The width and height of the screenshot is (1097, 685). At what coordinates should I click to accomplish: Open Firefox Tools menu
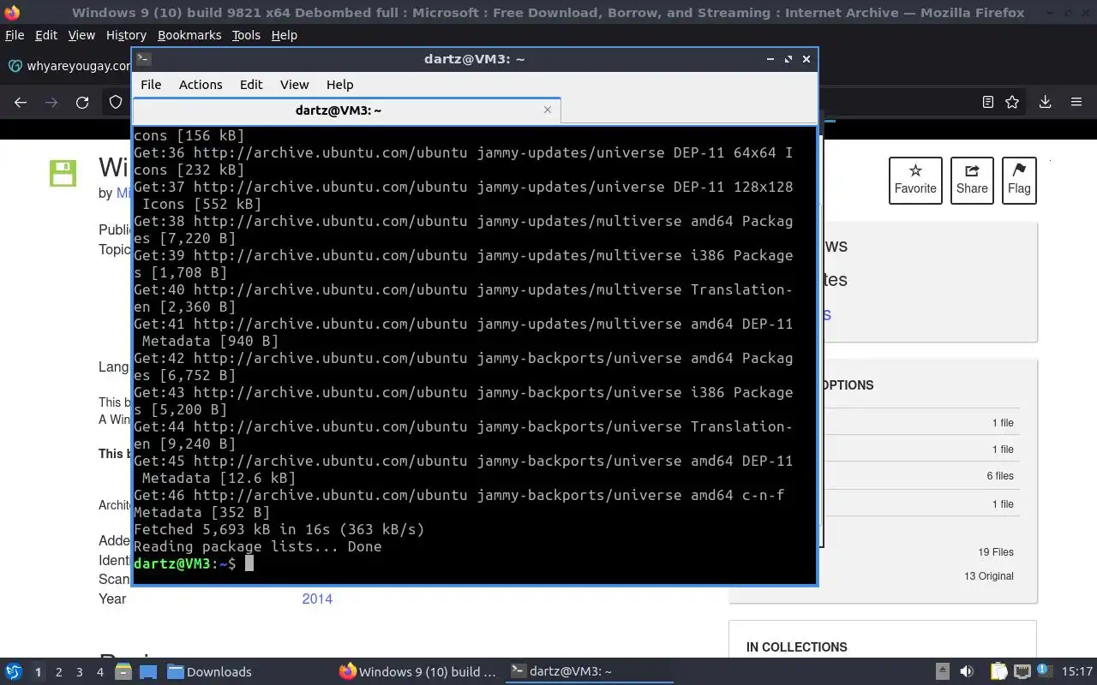coord(246,35)
